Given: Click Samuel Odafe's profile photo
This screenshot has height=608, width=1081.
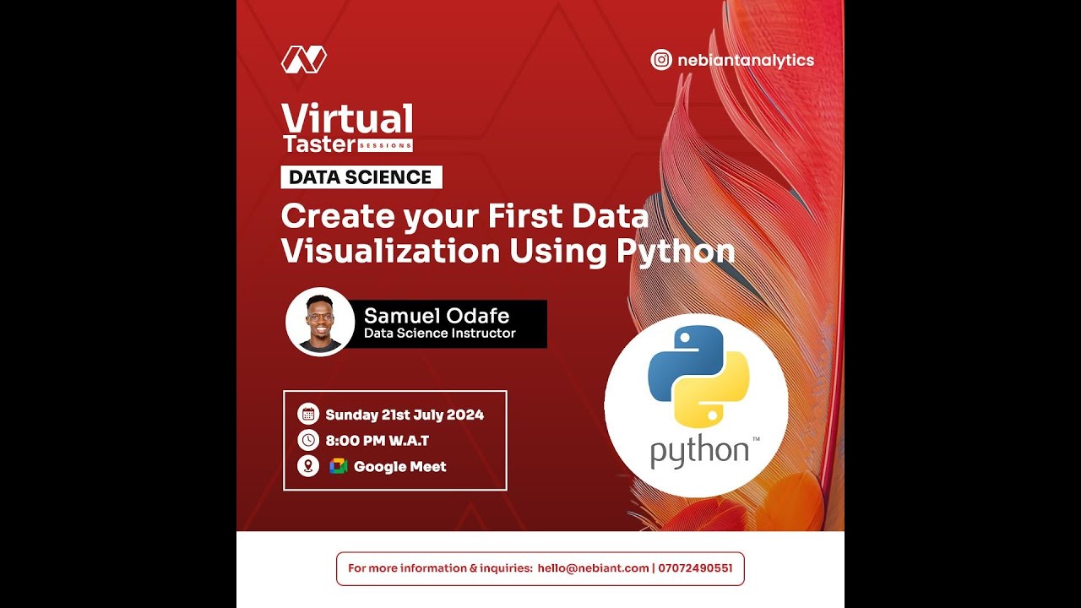Looking at the screenshot, I should click(320, 322).
